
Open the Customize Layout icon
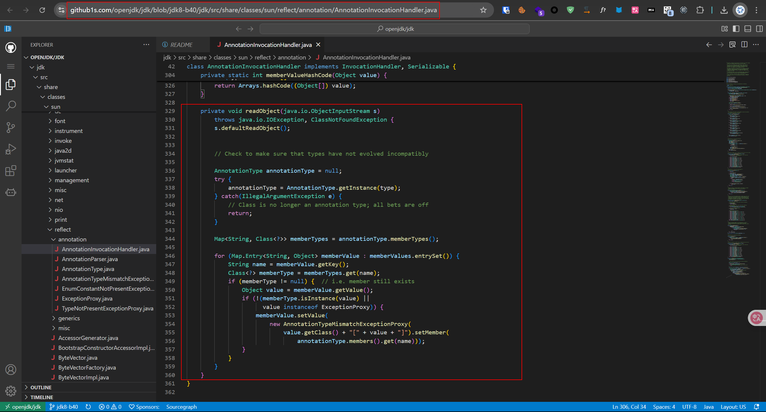pos(724,29)
